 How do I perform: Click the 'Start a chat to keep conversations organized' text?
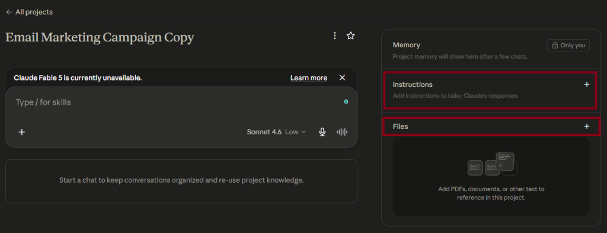point(181,180)
